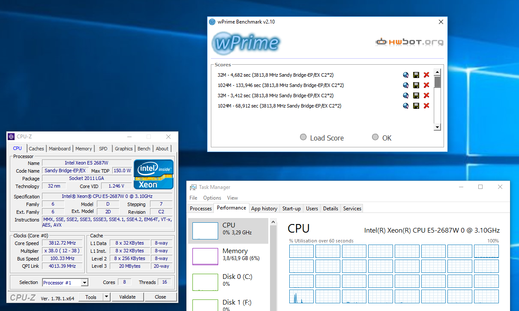Click the Task Manager sidebar scroll up arrow
Viewport: 519px width, 311px height.
(x=273, y=221)
